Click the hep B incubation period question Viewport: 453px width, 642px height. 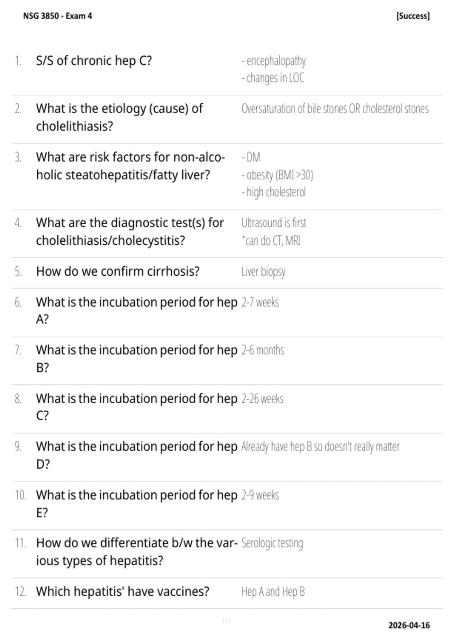click(x=137, y=358)
